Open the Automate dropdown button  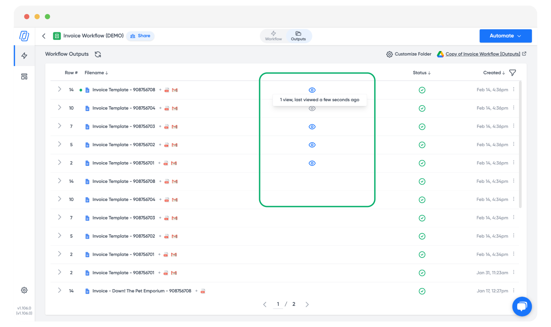pos(505,36)
